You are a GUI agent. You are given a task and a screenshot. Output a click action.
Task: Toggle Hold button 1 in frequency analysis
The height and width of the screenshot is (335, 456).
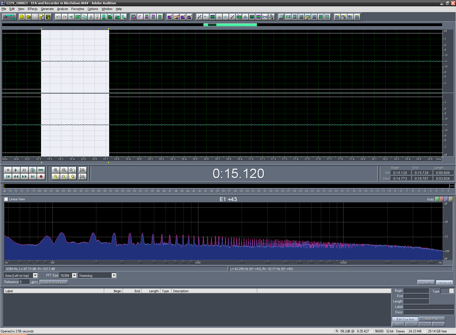click(437, 199)
